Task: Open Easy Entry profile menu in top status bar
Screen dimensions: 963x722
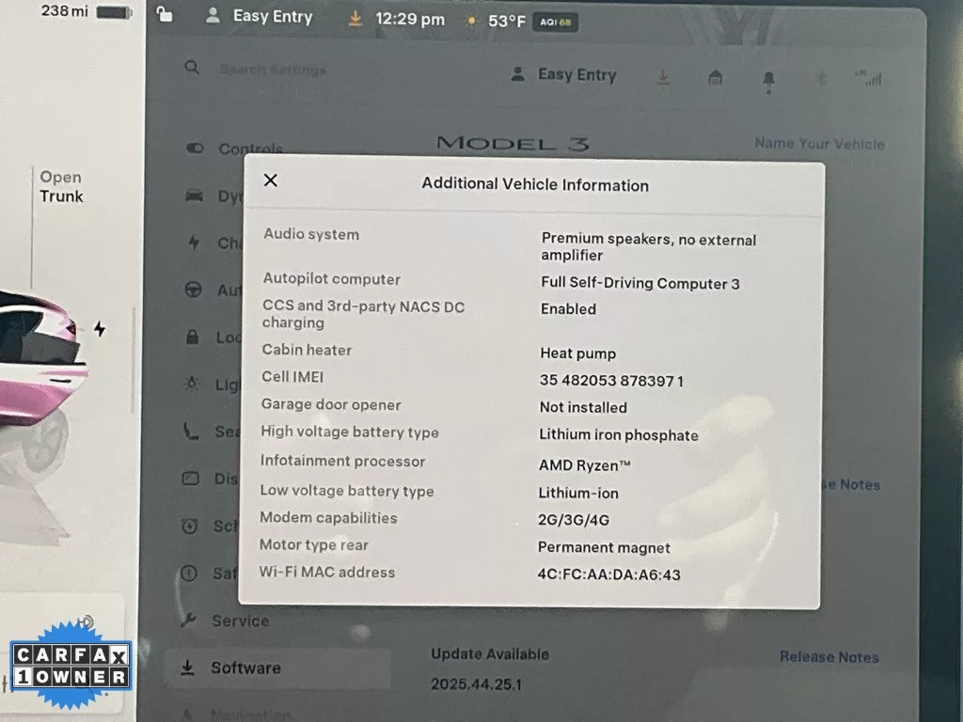Action: click(x=260, y=16)
